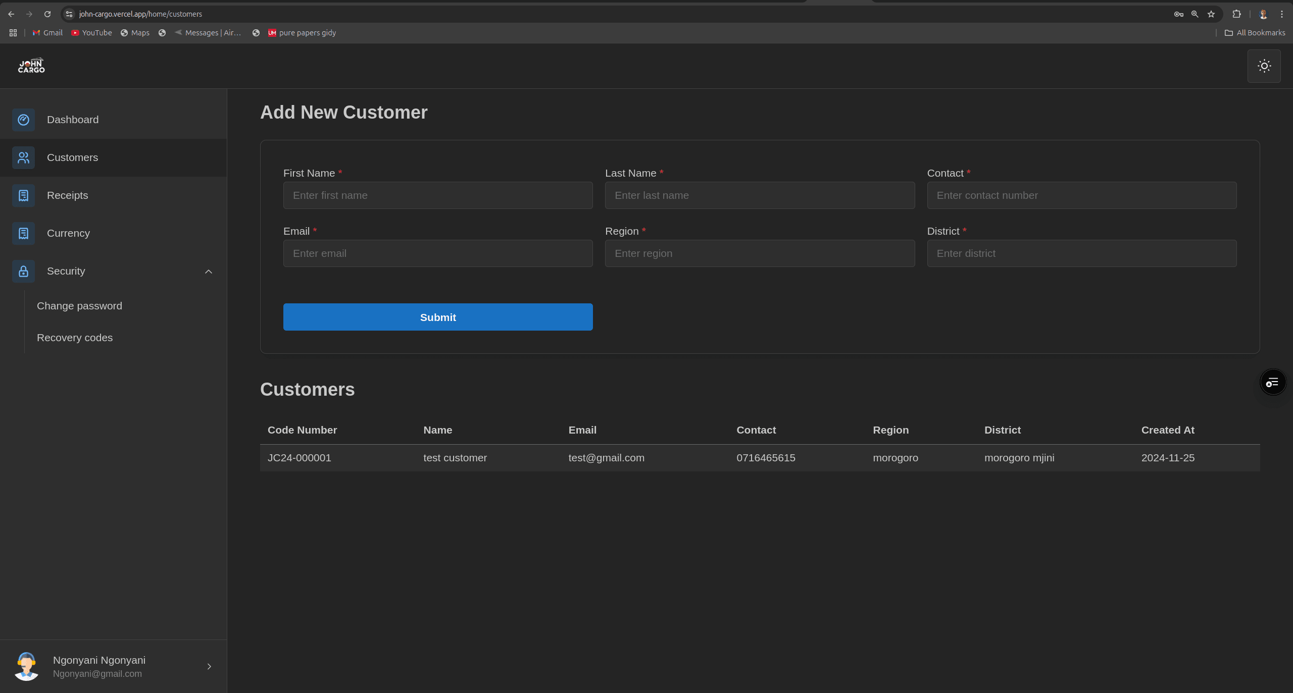The image size is (1293, 693).
Task: Open the password manager key icon
Action: [x=1179, y=14]
